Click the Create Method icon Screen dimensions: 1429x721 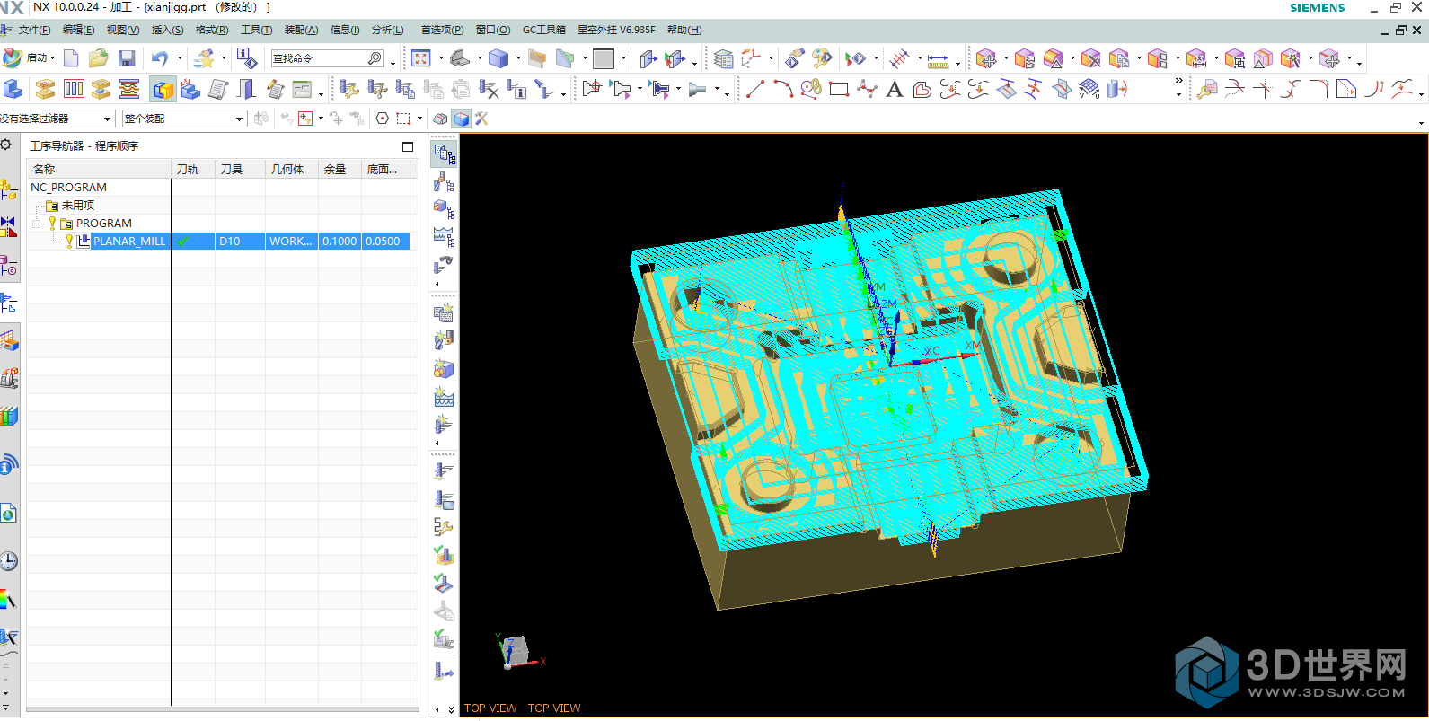[444, 396]
